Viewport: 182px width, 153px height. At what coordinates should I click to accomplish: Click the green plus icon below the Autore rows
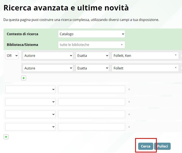[x=24, y=78]
